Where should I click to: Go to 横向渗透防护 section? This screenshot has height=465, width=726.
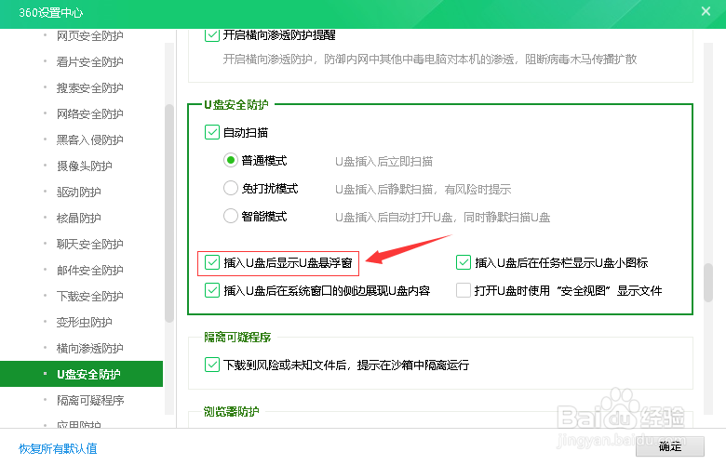(x=90, y=348)
